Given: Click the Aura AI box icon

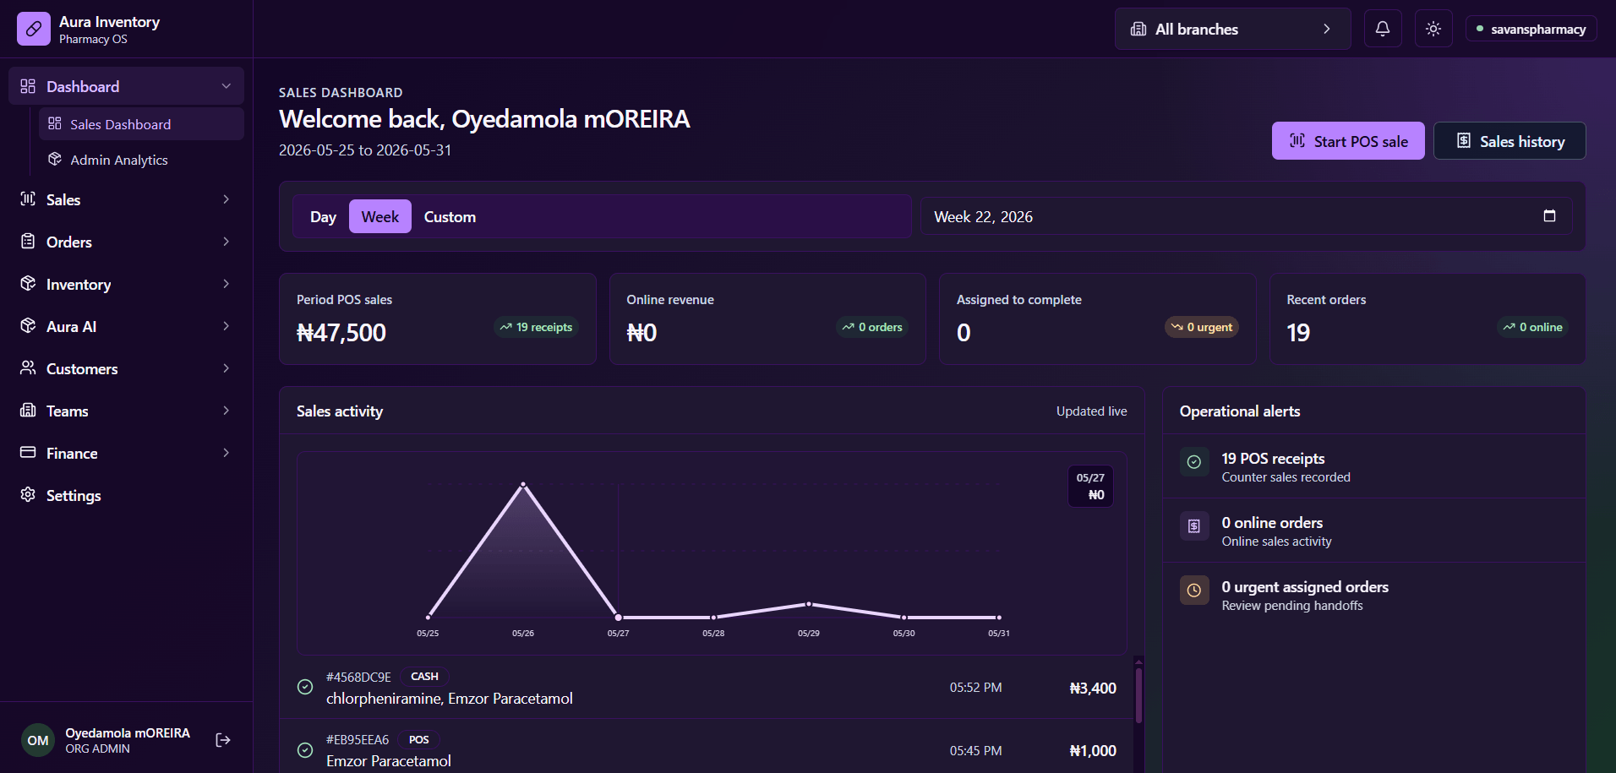Looking at the screenshot, I should [28, 326].
